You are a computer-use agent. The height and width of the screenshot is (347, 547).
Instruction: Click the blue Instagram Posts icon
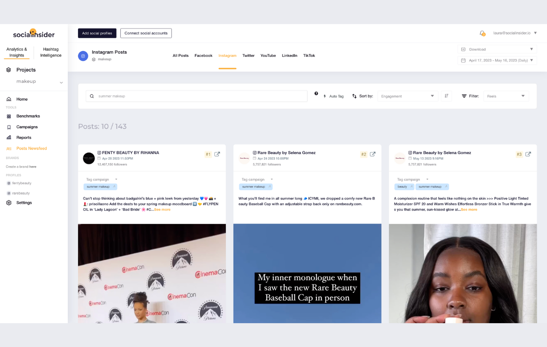click(83, 56)
